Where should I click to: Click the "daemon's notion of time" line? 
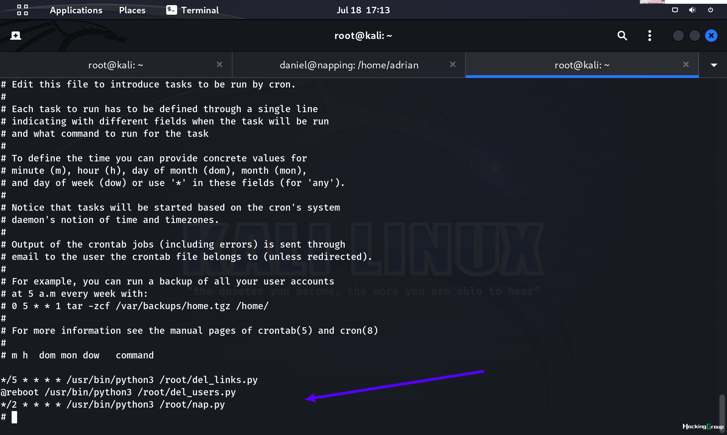pyautogui.click(x=110, y=220)
